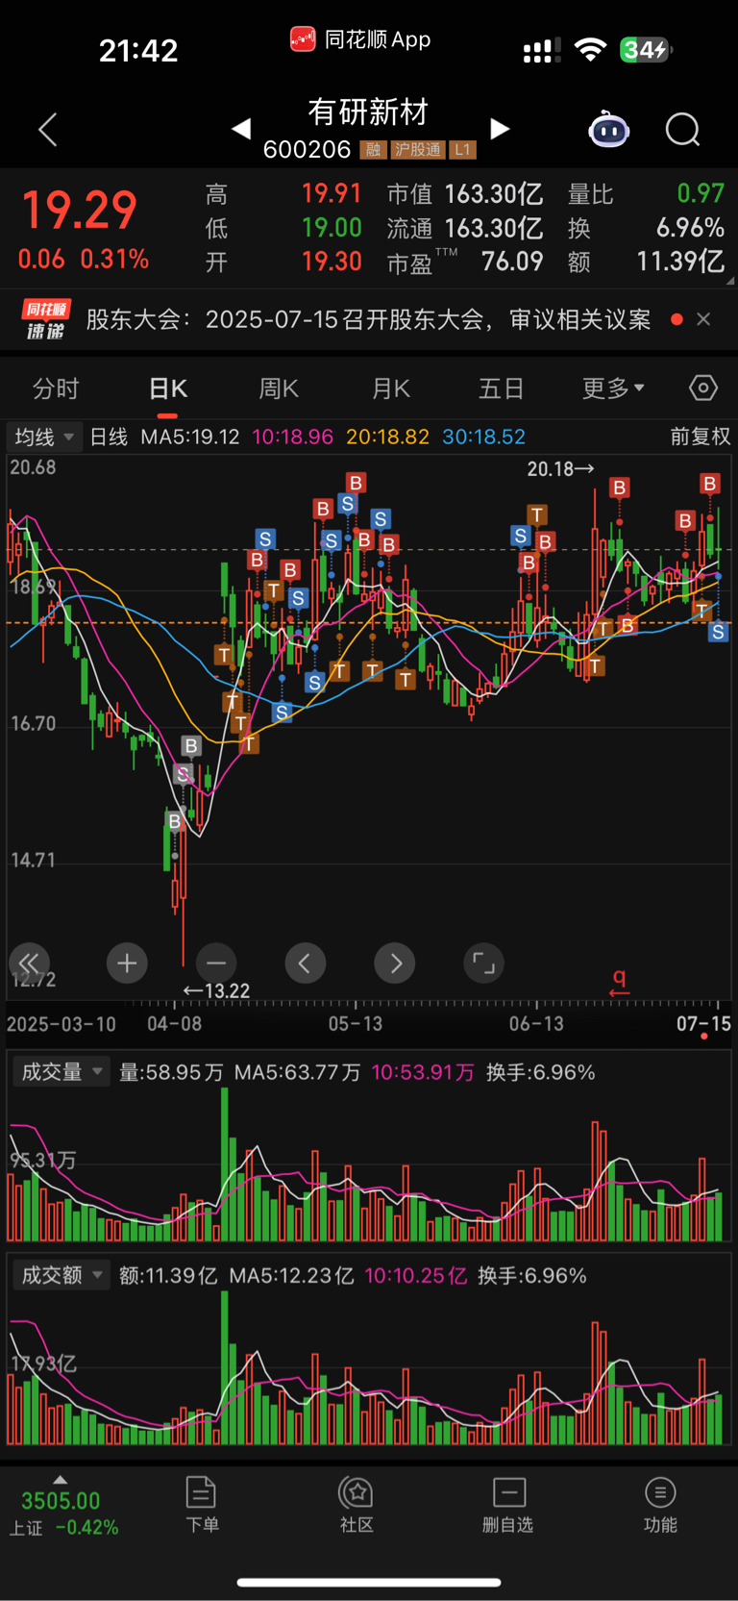Viewport: 738px width, 1601px height.
Task: Tap the double-left rewind chart button
Action: (x=29, y=963)
